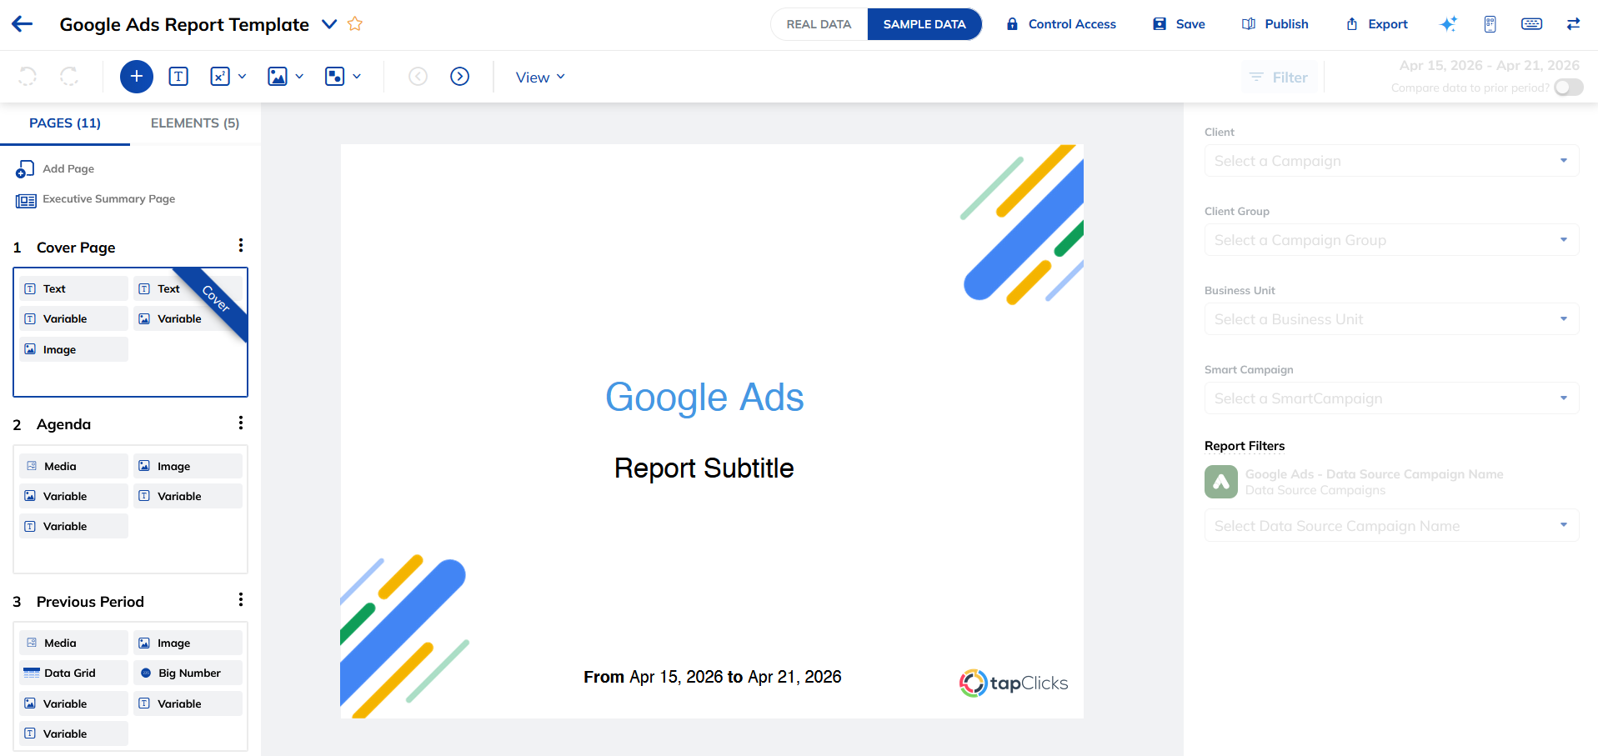Switch to REAL DATA mode
Image resolution: width=1598 pixels, height=756 pixels.
[x=819, y=24]
